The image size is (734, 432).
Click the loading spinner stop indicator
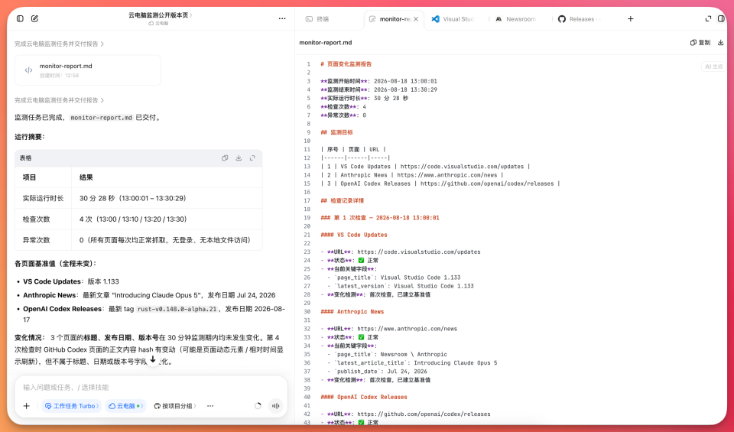coord(258,406)
